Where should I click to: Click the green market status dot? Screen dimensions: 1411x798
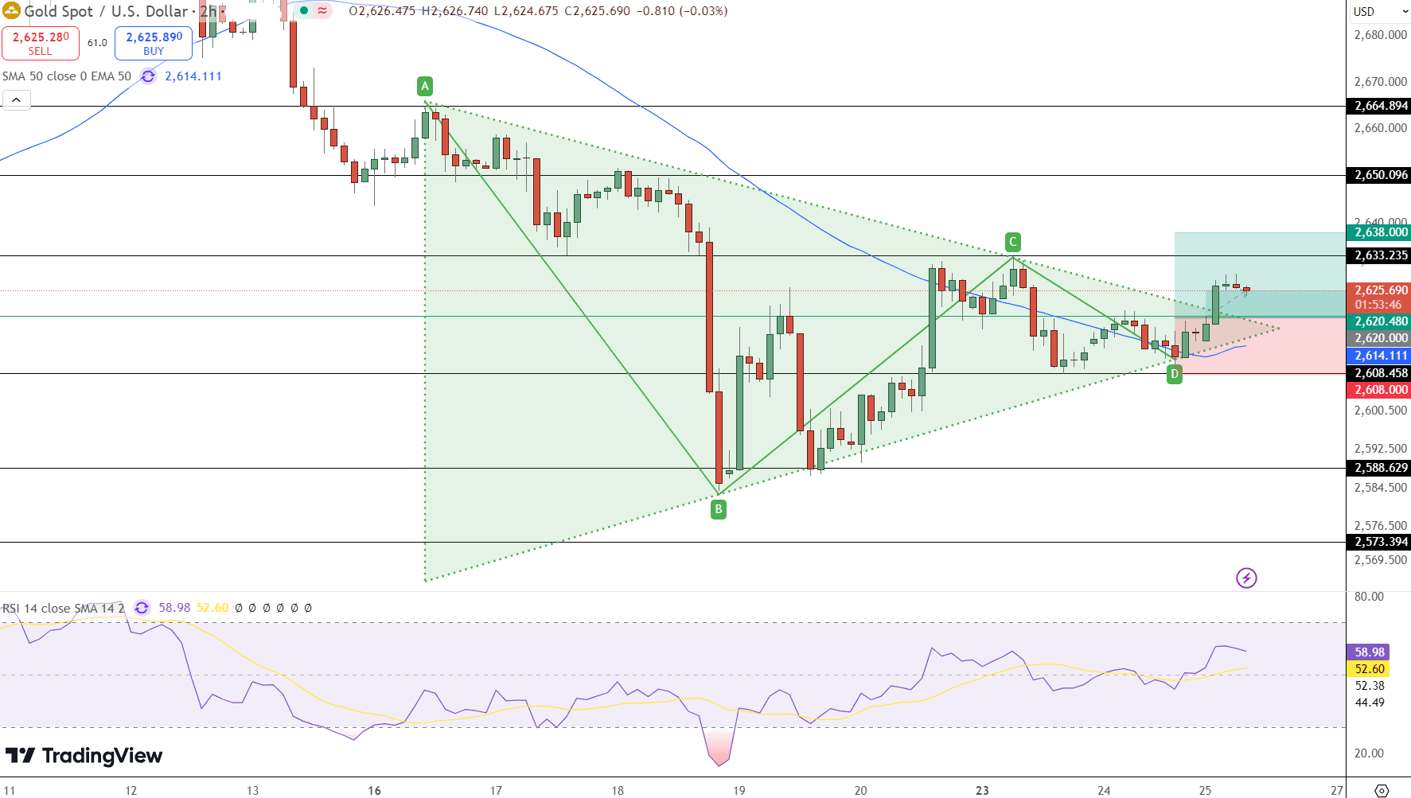304,11
